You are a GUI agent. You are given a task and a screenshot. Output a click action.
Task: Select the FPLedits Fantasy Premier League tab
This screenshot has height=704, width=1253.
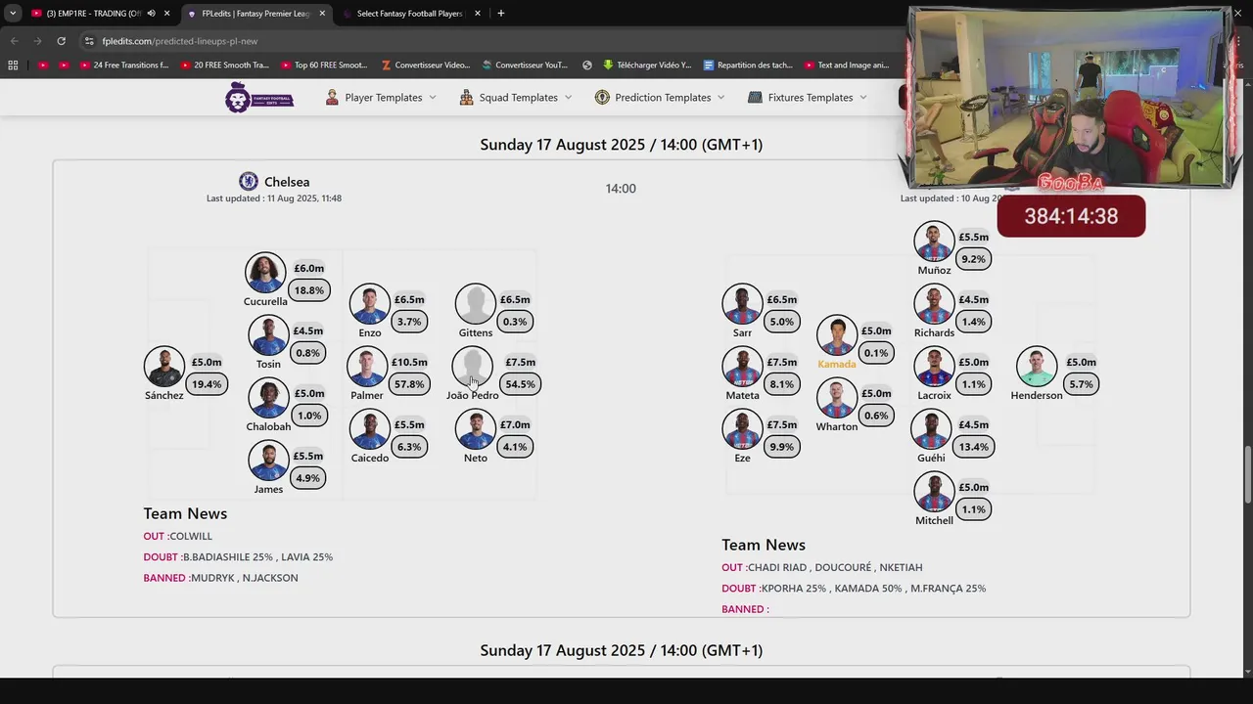click(255, 14)
